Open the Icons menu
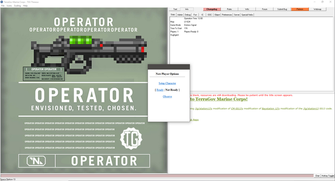Viewport: 335px width, 181px height. tap(9, 6)
